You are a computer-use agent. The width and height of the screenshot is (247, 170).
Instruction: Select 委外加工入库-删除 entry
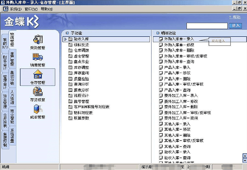point(181,107)
